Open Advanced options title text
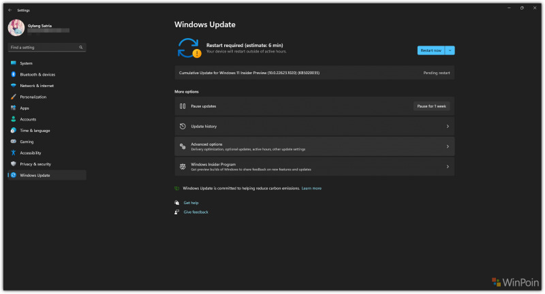This screenshot has height=294, width=545. tap(206, 144)
